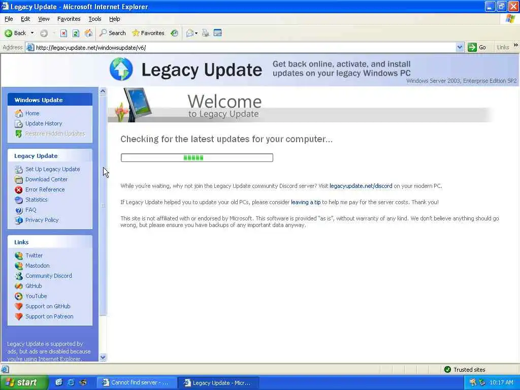520x390 pixels.
Task: Click the YouTube play icon in Links
Action: [x=19, y=296]
